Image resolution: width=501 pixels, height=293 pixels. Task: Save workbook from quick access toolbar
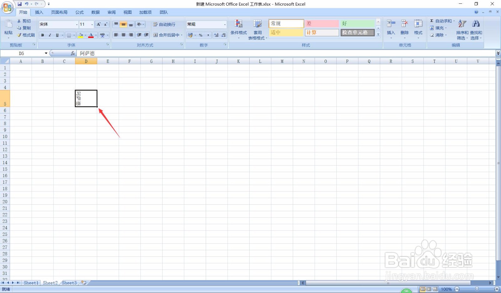(20, 4)
